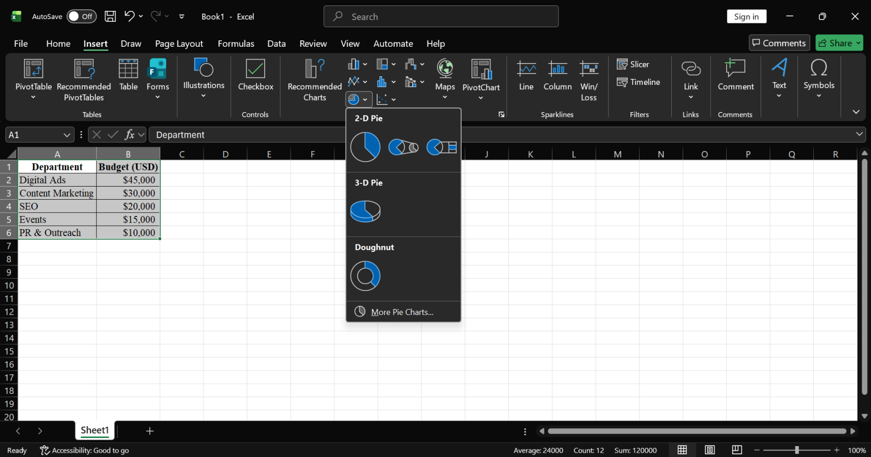Image resolution: width=871 pixels, height=457 pixels.
Task: Switch to Page Layout view
Action: 710,450
